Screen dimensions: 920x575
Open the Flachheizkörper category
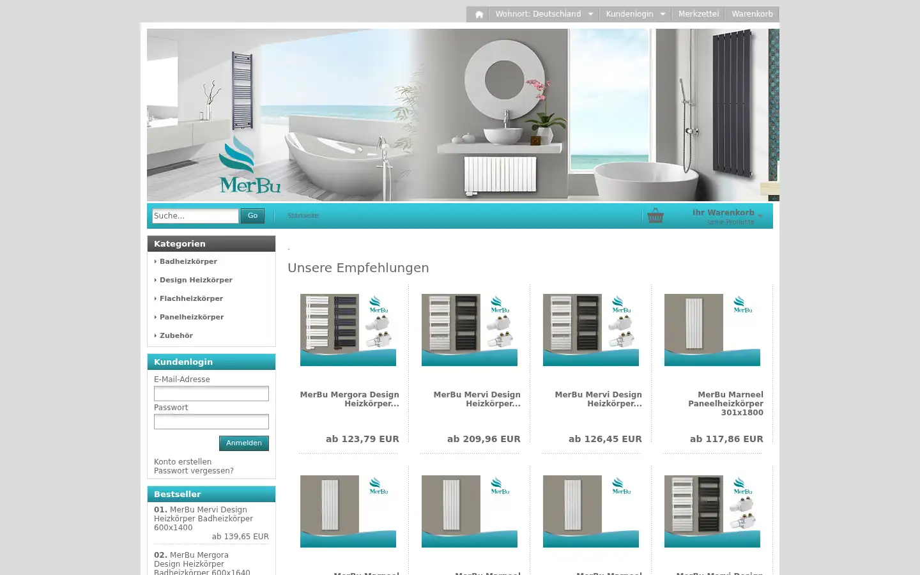click(x=191, y=298)
